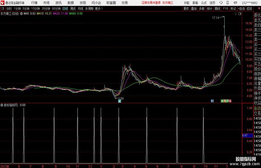This screenshot has width=261, height=168.
Task: Click 东方精工(日线) chart title
Action: pyautogui.click(x=10, y=14)
